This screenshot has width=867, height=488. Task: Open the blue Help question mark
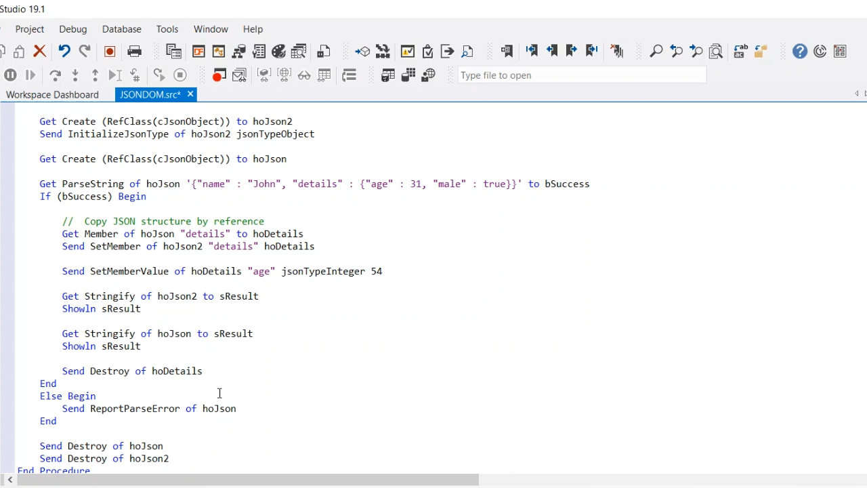click(x=800, y=52)
